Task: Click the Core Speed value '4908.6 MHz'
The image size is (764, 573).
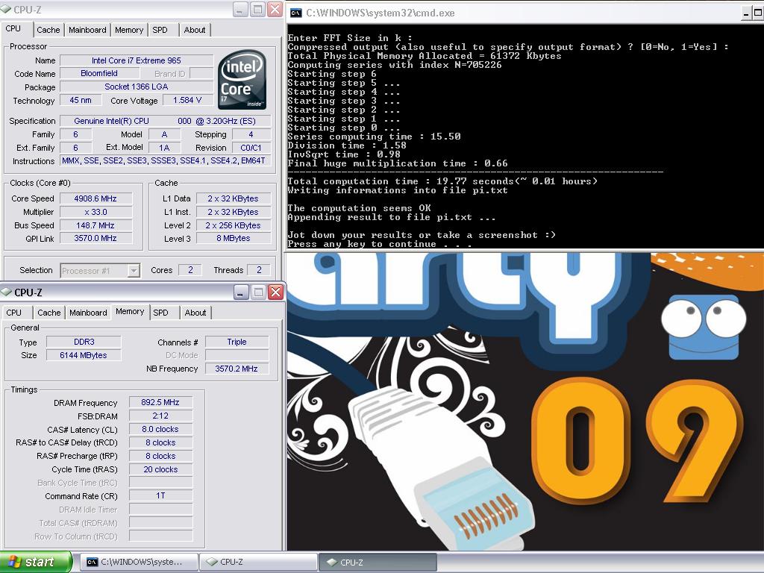Action: [x=95, y=198]
